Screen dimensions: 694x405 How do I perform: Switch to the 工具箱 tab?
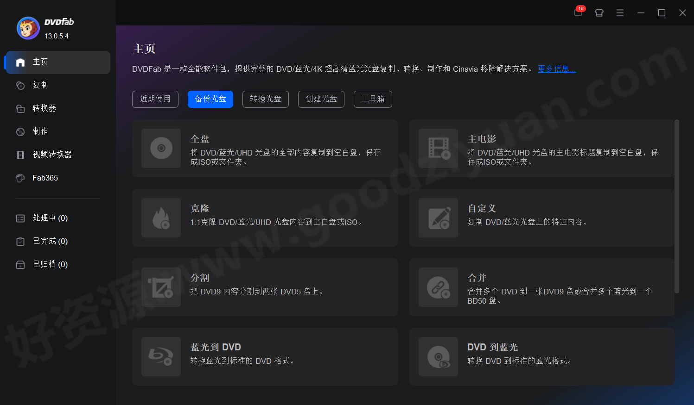point(373,99)
